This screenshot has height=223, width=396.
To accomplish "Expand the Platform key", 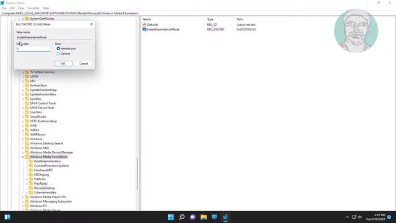I will 27,179.
